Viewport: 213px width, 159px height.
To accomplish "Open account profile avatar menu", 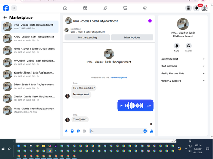I will [x=204, y=9].
